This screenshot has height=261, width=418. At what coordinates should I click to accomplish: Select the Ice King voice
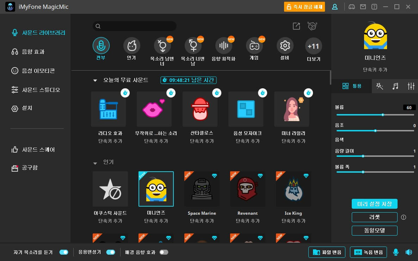[294, 189]
